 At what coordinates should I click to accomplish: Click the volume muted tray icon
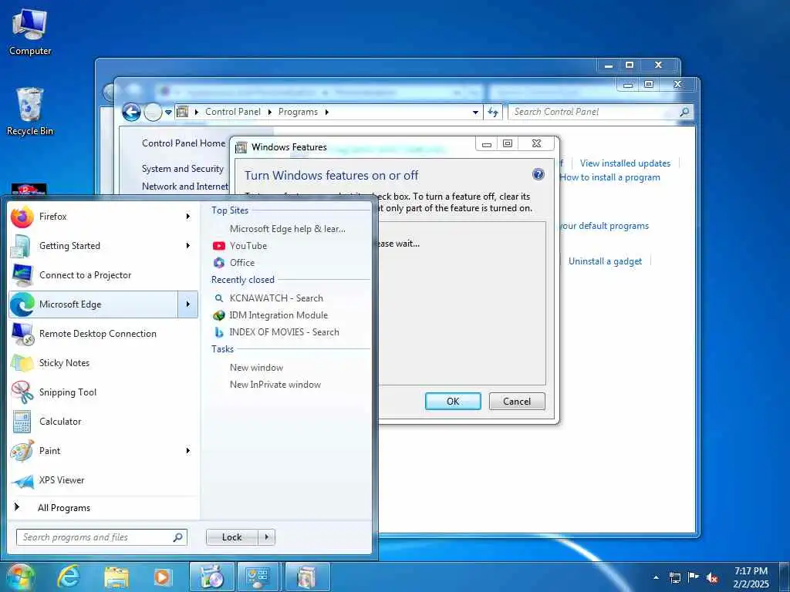(x=712, y=577)
